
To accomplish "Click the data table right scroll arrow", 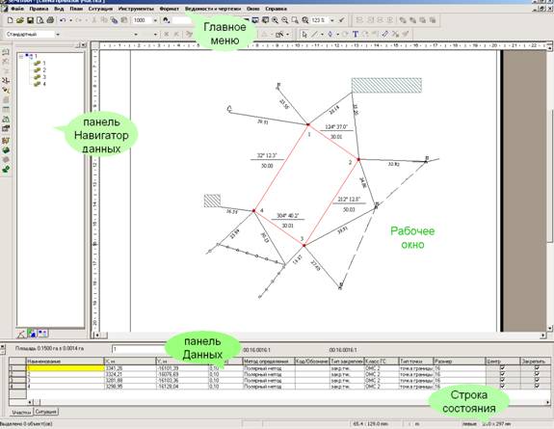I will tap(548, 402).
